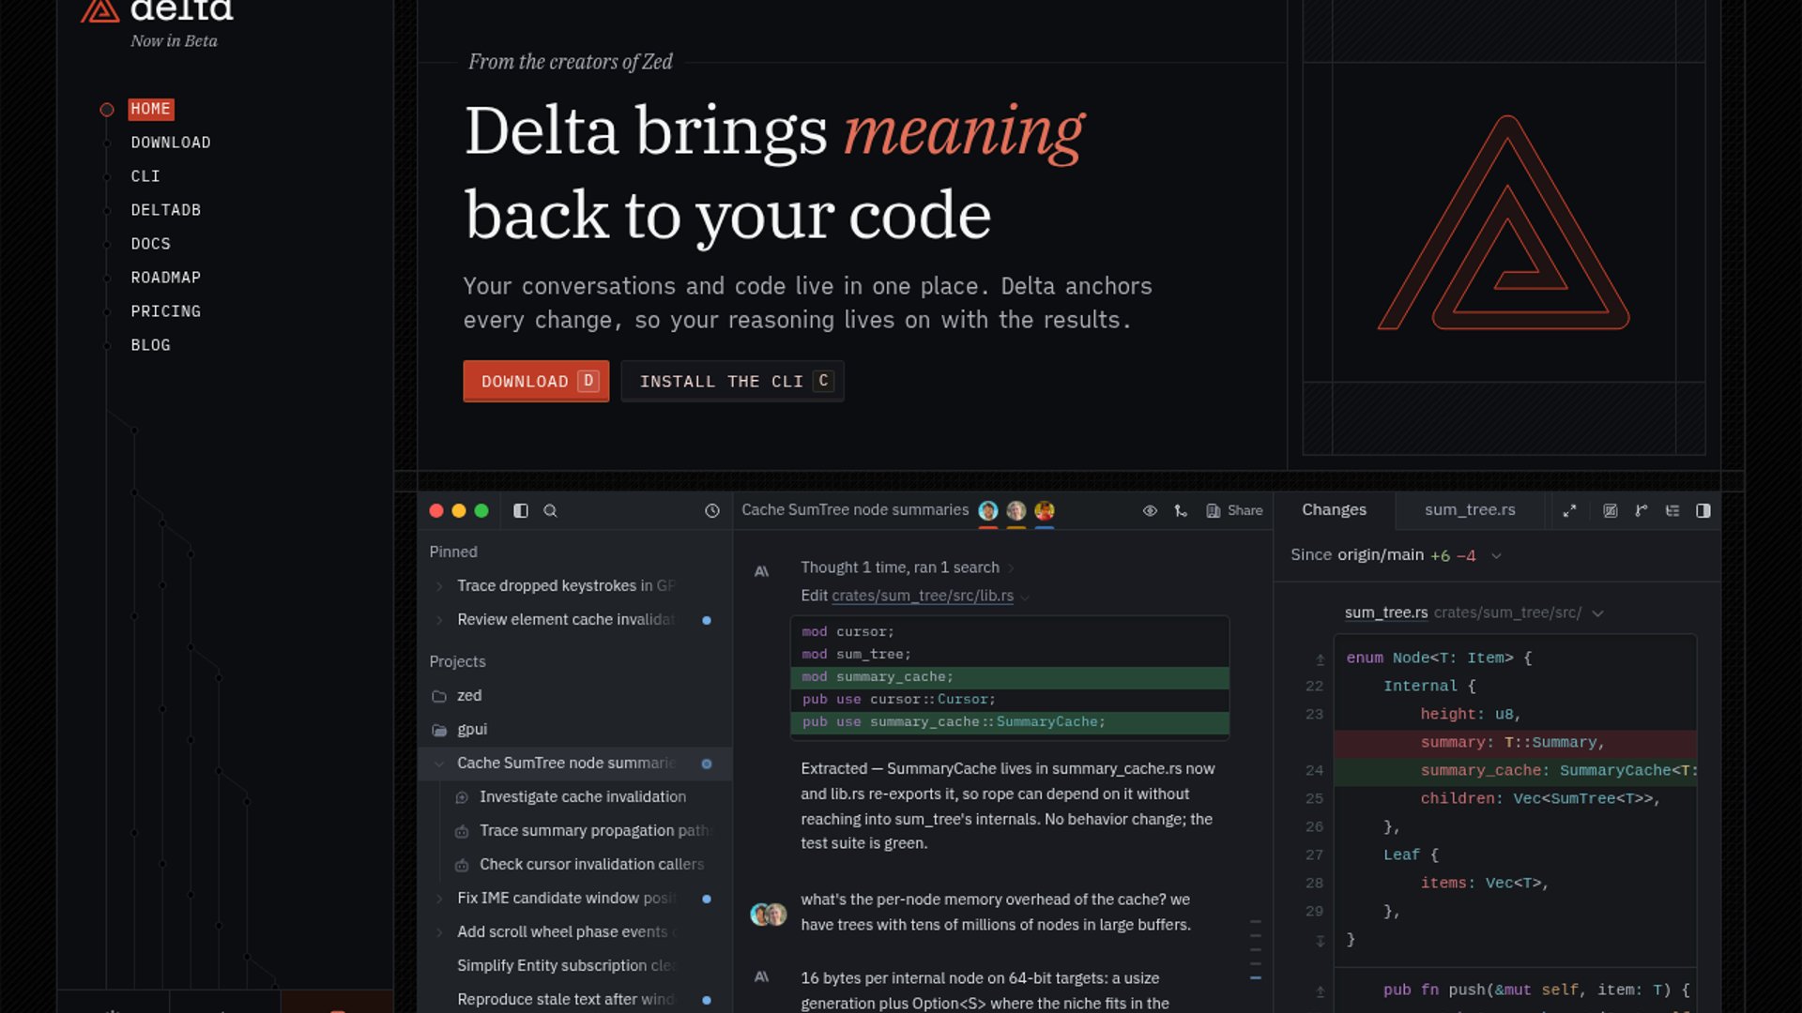Image resolution: width=1802 pixels, height=1013 pixels.
Task: Click unread dot on Reproduce stale text
Action: [x=707, y=1000]
